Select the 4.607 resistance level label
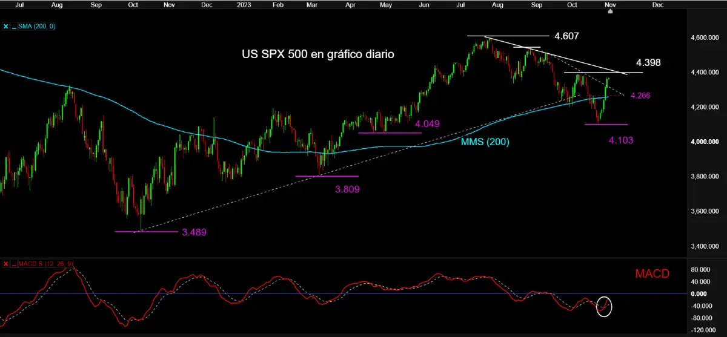The height and width of the screenshot is (337, 727). coord(567,36)
